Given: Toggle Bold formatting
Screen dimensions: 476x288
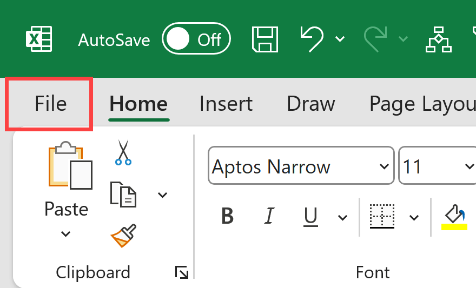Looking at the screenshot, I should tap(227, 216).
